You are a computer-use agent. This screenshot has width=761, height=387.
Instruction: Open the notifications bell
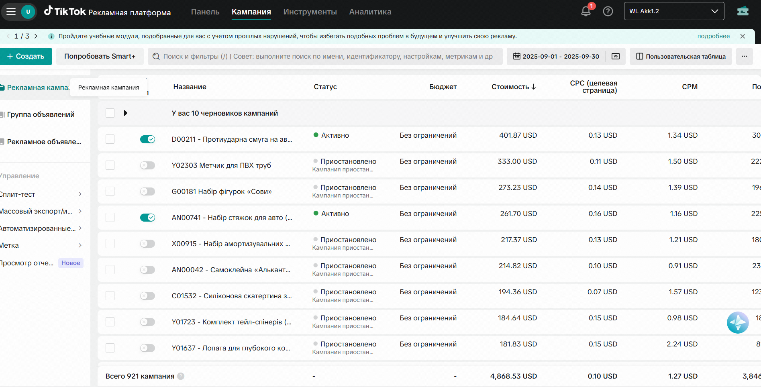click(586, 12)
